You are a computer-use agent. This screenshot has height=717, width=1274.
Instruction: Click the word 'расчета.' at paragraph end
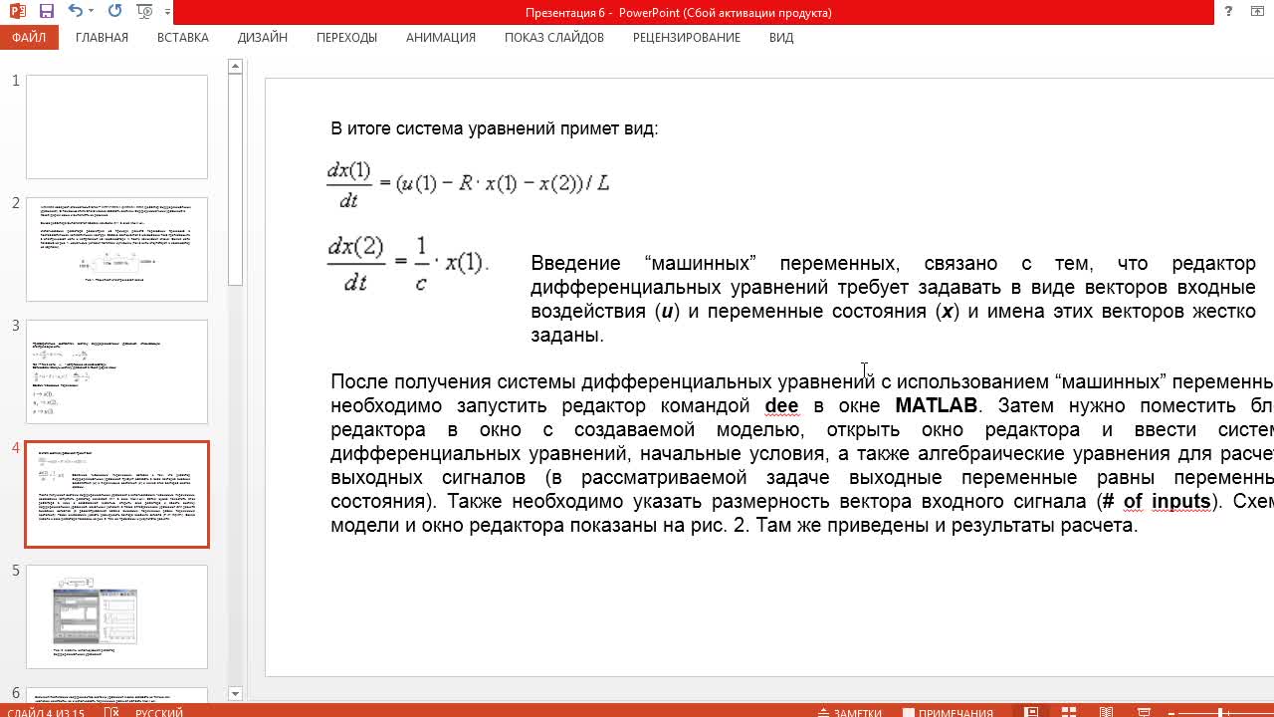coord(1101,525)
